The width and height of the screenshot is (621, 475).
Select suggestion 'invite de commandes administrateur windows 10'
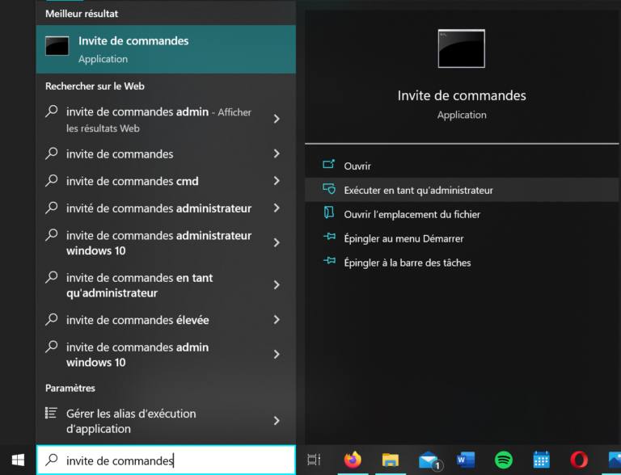(166, 242)
